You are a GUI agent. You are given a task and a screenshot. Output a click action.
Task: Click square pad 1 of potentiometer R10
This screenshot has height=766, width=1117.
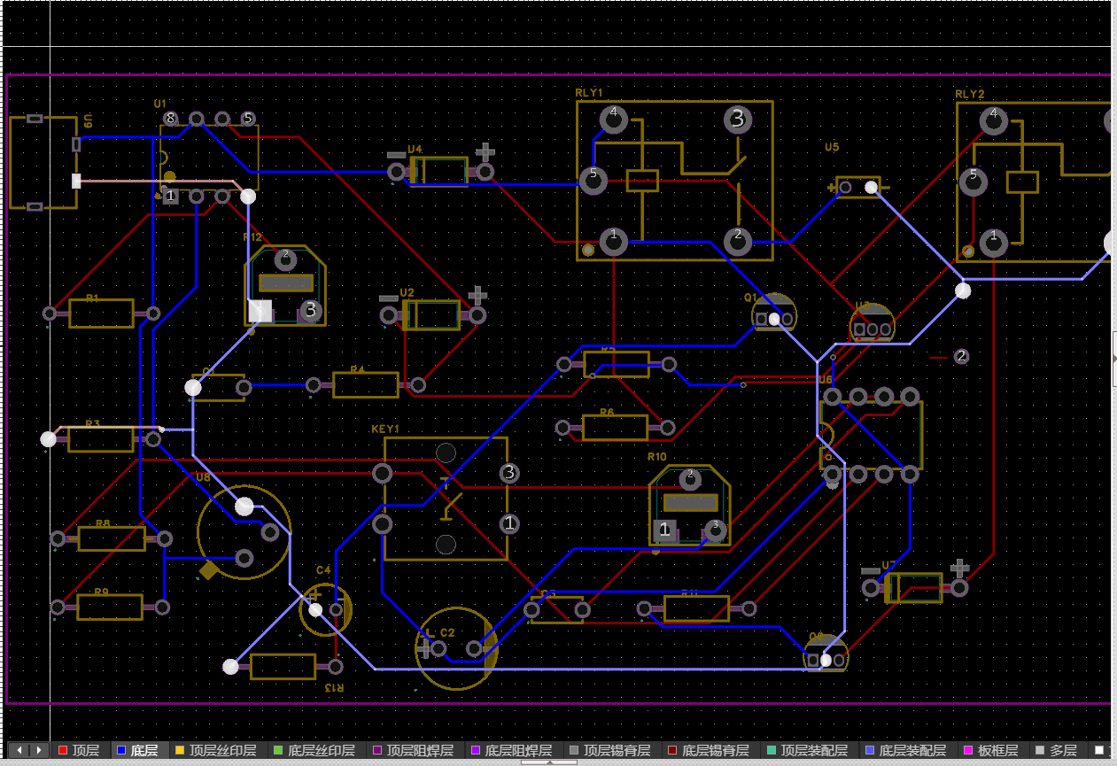[664, 530]
